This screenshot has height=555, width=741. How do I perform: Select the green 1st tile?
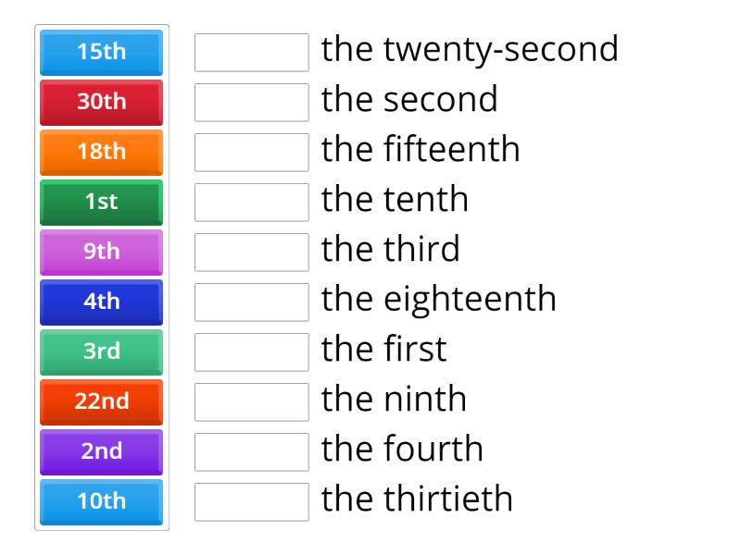(x=100, y=202)
